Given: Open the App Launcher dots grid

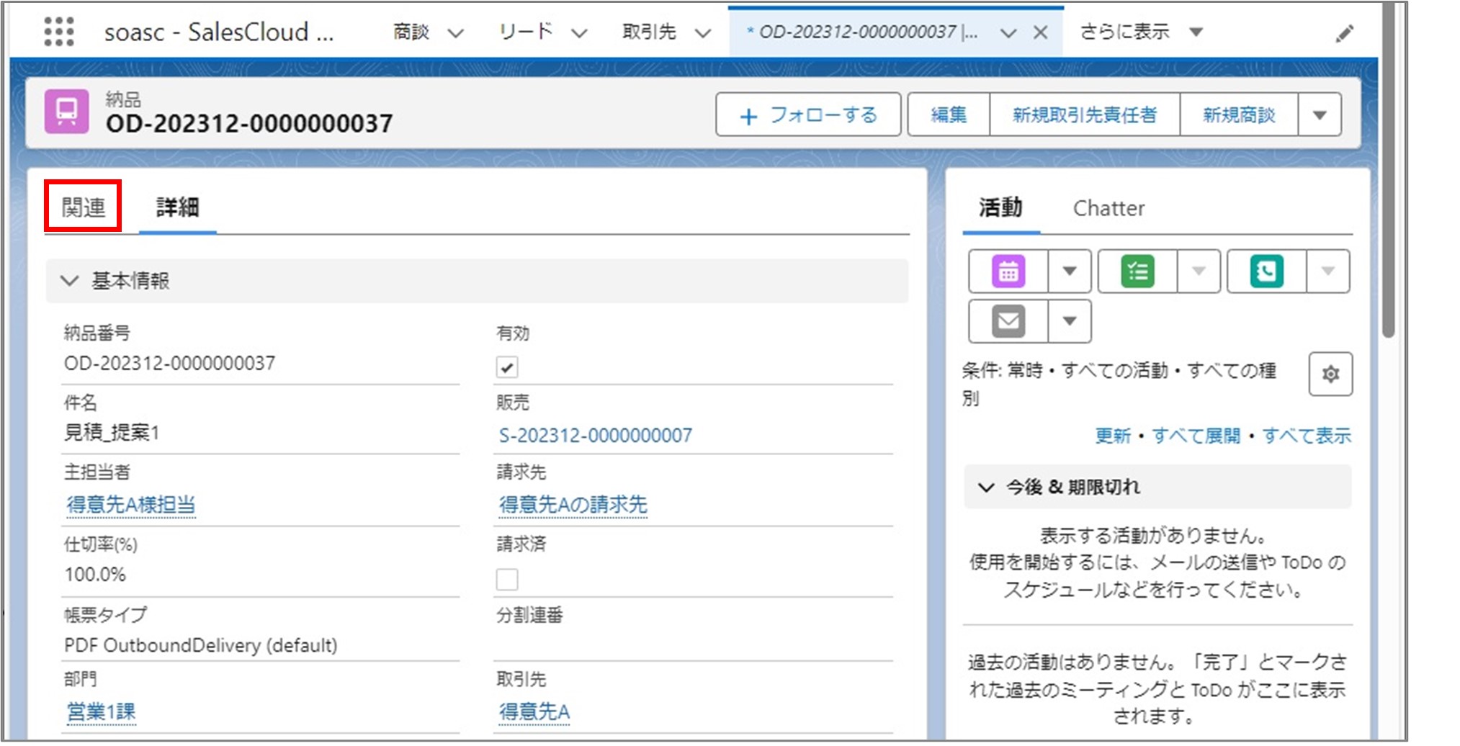Looking at the screenshot, I should pos(59,32).
